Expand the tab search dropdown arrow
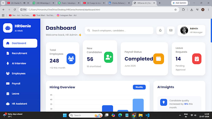212x119 pixels. (3, 3)
